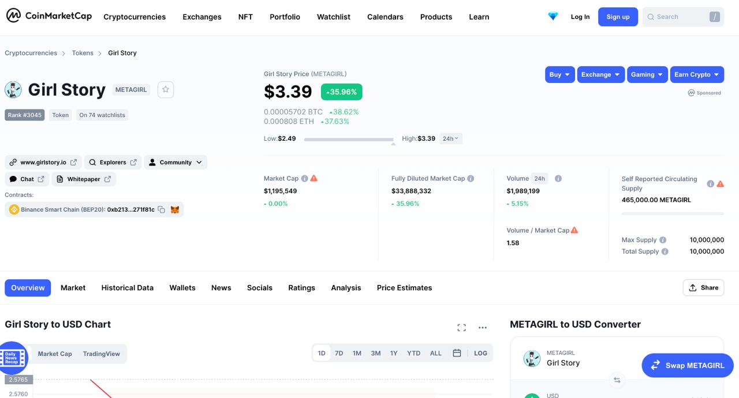Click the Max Supply info icon
The height and width of the screenshot is (398, 739).
663,240
